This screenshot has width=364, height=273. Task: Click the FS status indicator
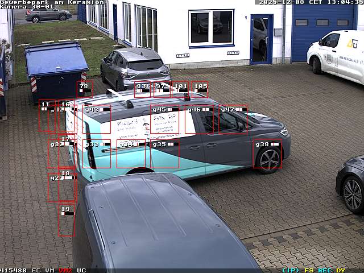pos(309,270)
